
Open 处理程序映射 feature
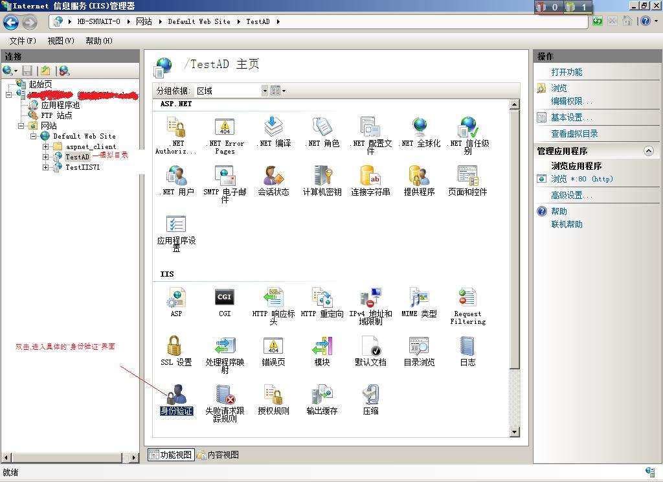point(225,354)
